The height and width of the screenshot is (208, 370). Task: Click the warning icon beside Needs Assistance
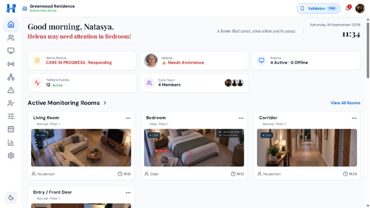[x=164, y=63]
